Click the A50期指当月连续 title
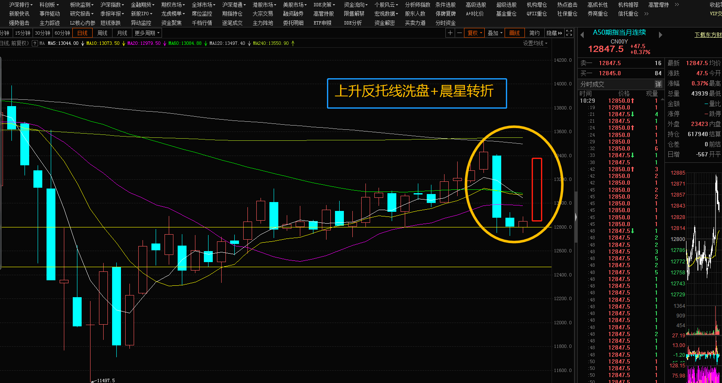722x383 pixels. 619,33
